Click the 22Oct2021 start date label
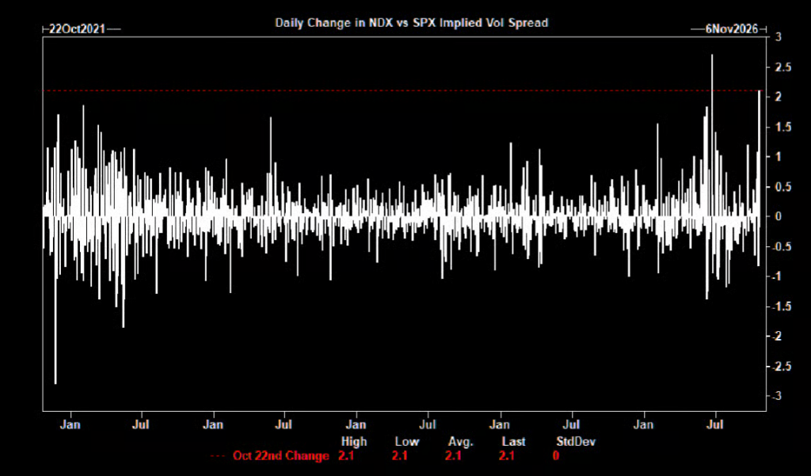 coord(77,29)
